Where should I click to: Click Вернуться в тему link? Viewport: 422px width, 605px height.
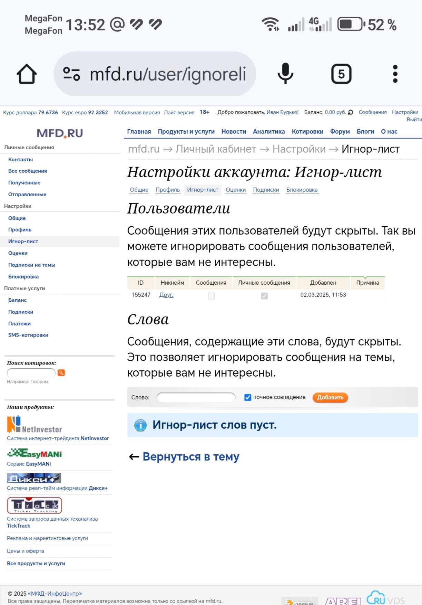191,457
